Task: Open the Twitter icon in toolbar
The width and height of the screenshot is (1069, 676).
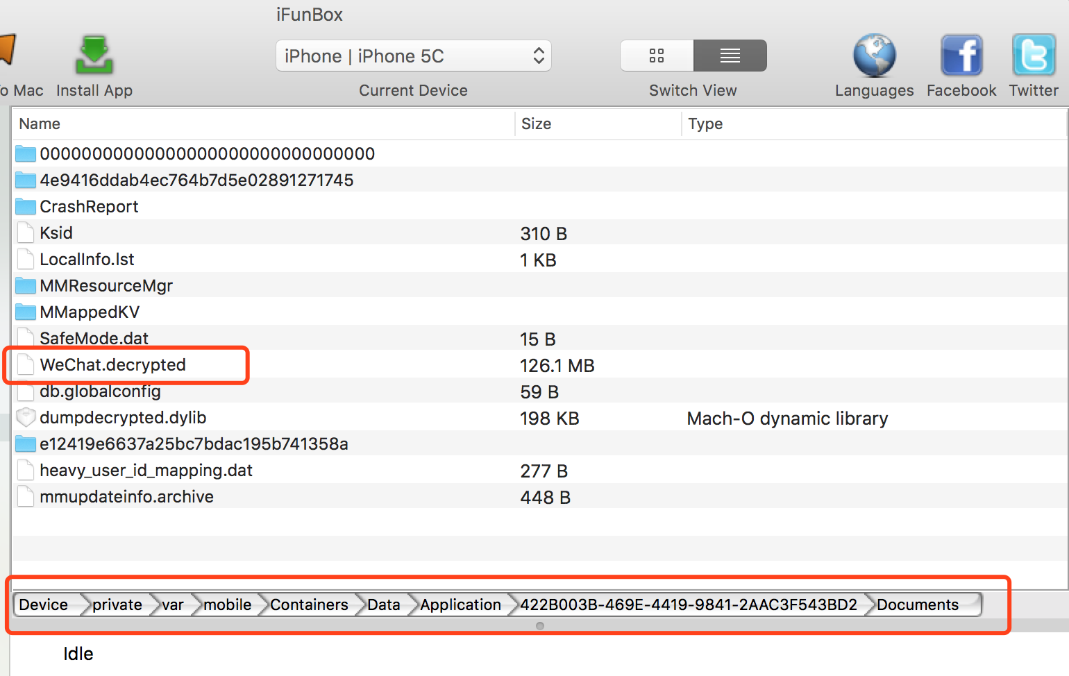Action: 1034,55
